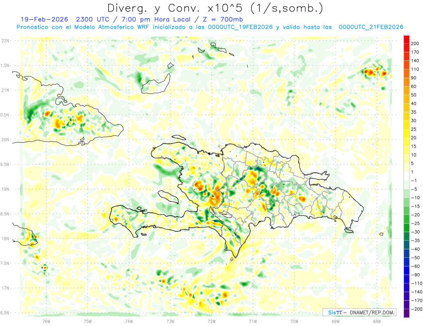Click the "Pronóstico con el Modelo Atmósferico WRF" line
Image resolution: width=423 pixels, height=326 pixels.
(x=83, y=27)
